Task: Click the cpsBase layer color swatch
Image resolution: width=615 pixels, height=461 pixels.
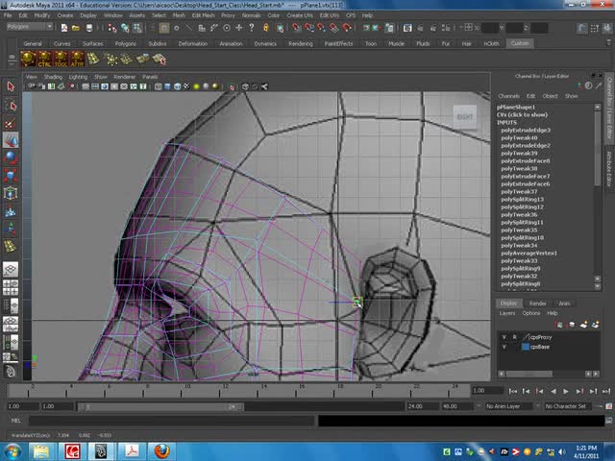Action: [525, 347]
